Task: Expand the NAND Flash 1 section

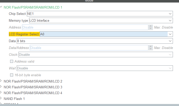Action: pos(2,99)
